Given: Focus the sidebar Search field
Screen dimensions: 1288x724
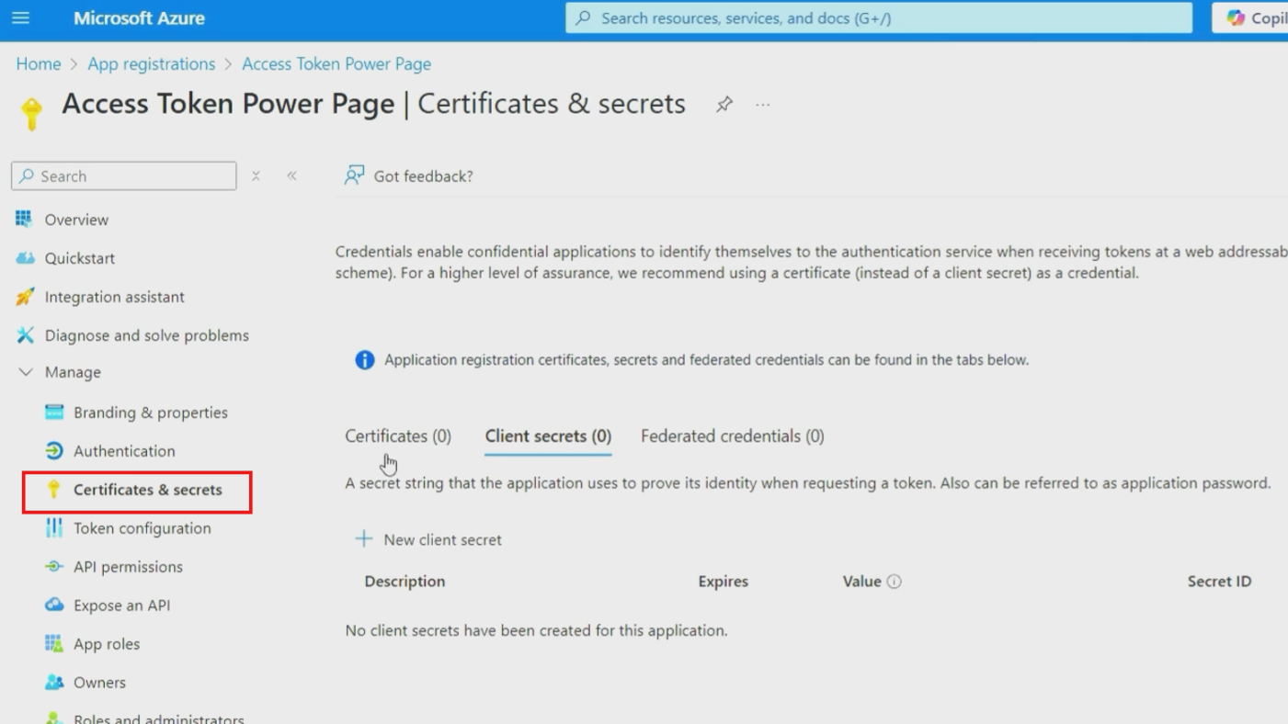Looking at the screenshot, I should [124, 175].
